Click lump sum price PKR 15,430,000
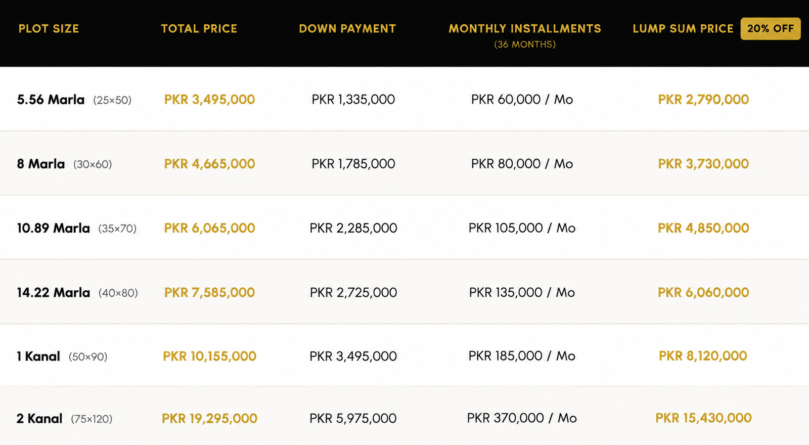The width and height of the screenshot is (809, 445). [703, 418]
